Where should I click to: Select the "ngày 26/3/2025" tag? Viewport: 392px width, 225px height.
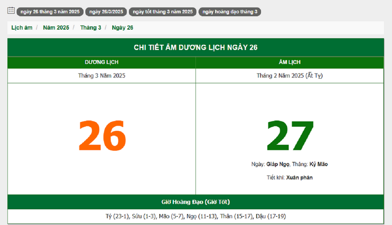pos(106,12)
